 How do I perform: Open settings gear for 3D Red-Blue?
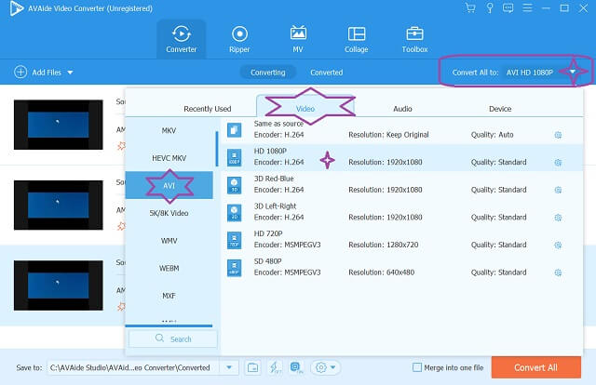pyautogui.click(x=558, y=190)
